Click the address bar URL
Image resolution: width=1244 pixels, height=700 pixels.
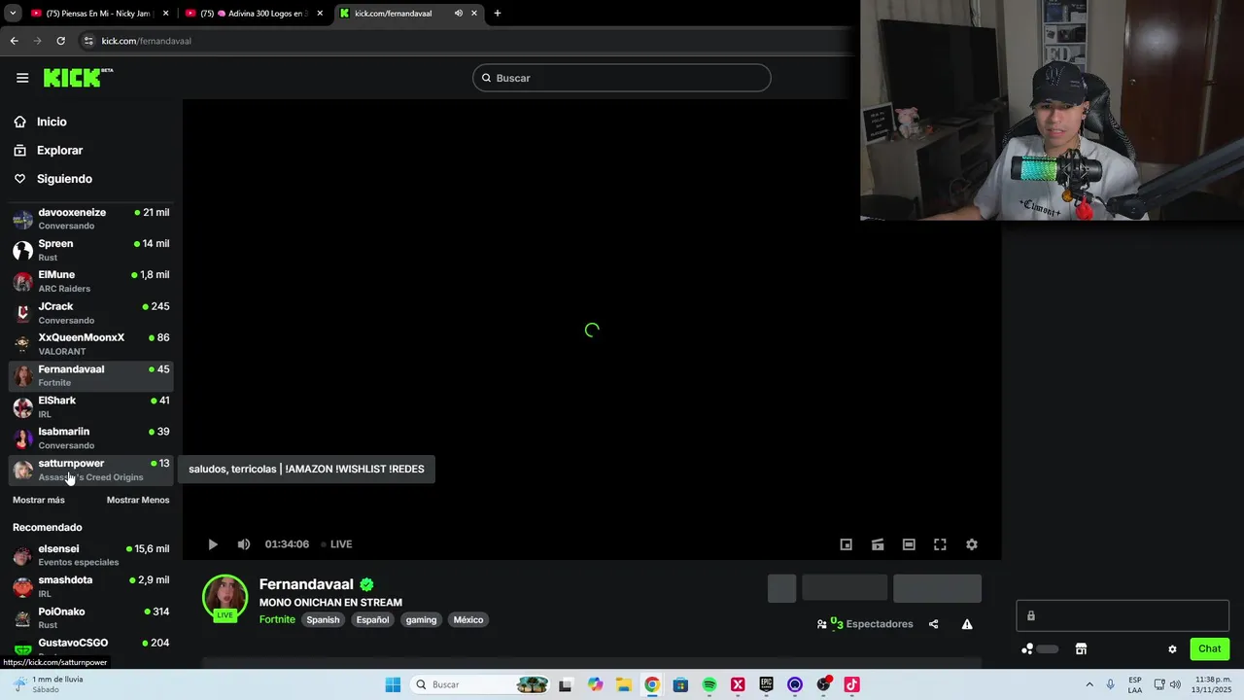click(x=146, y=41)
